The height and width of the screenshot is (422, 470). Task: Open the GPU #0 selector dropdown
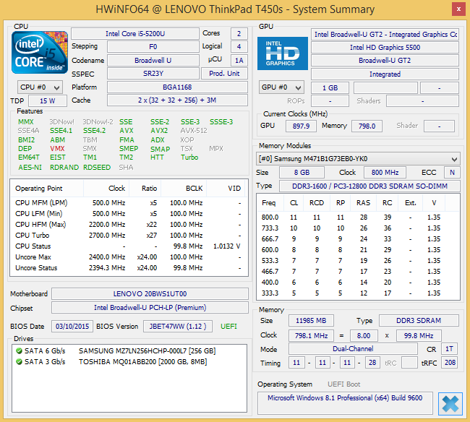click(x=281, y=87)
